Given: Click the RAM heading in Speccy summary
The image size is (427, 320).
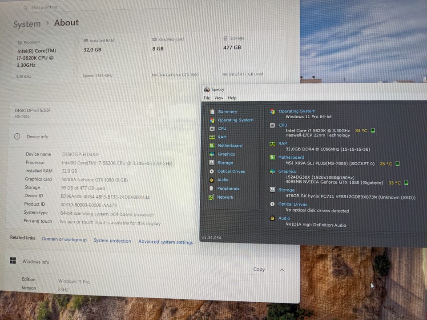Looking at the screenshot, I should coord(283,144).
